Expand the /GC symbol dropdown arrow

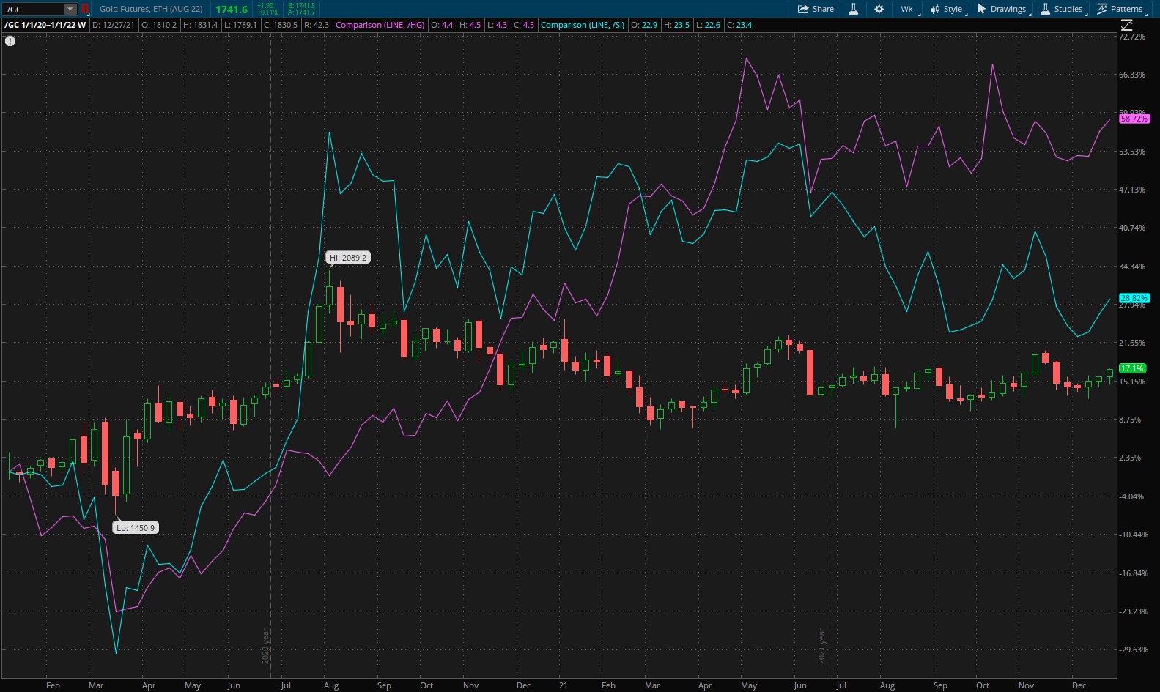click(70, 10)
